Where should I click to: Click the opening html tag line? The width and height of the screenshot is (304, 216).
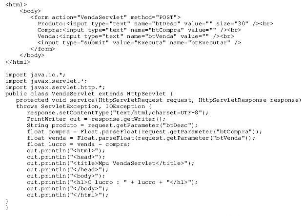coord(16,4)
